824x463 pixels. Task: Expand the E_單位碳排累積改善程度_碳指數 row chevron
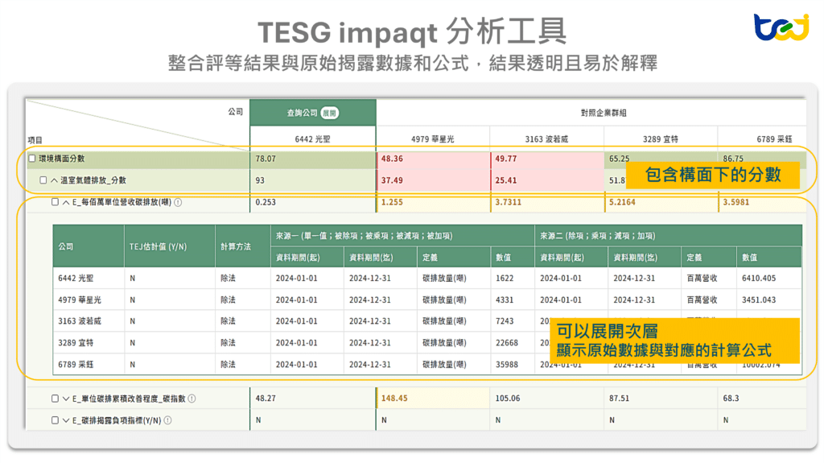[66, 399]
